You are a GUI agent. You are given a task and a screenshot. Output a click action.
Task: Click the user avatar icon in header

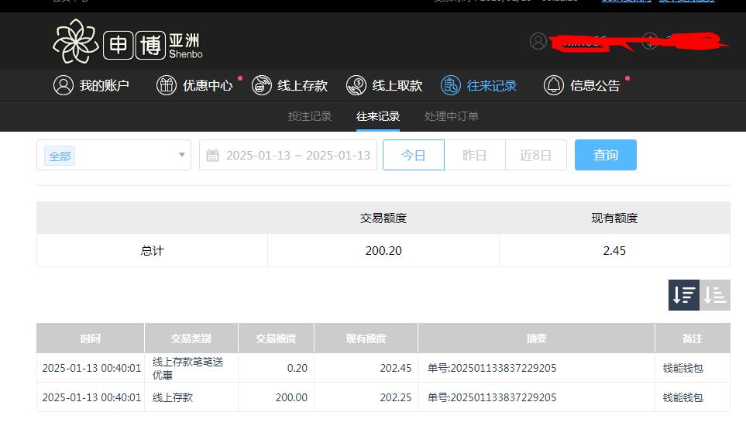click(x=538, y=41)
